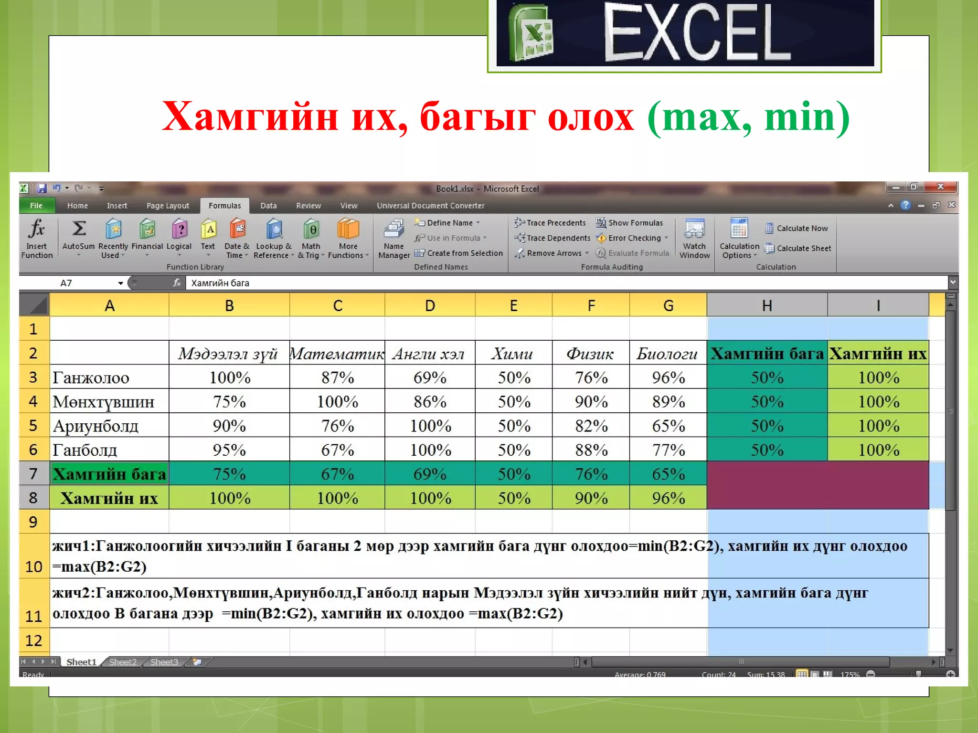Open the Name Manager
The width and height of the screenshot is (978, 733).
click(x=394, y=238)
